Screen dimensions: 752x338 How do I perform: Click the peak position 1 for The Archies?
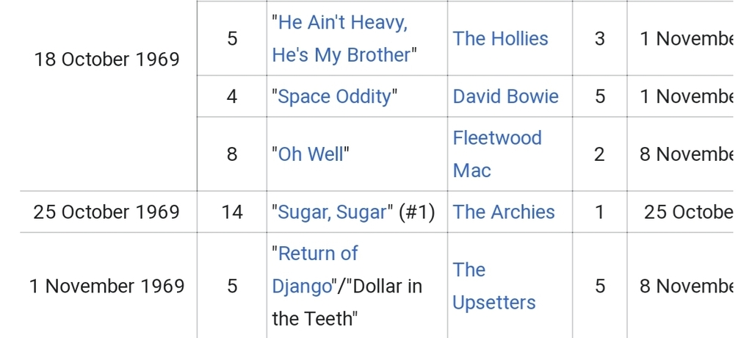[x=599, y=212]
